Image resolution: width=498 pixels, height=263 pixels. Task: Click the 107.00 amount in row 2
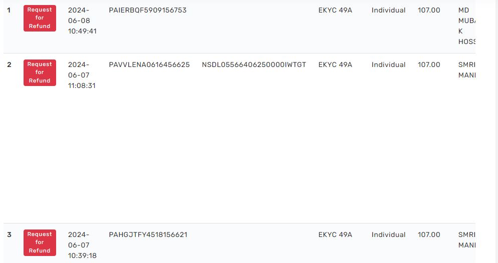pos(429,64)
